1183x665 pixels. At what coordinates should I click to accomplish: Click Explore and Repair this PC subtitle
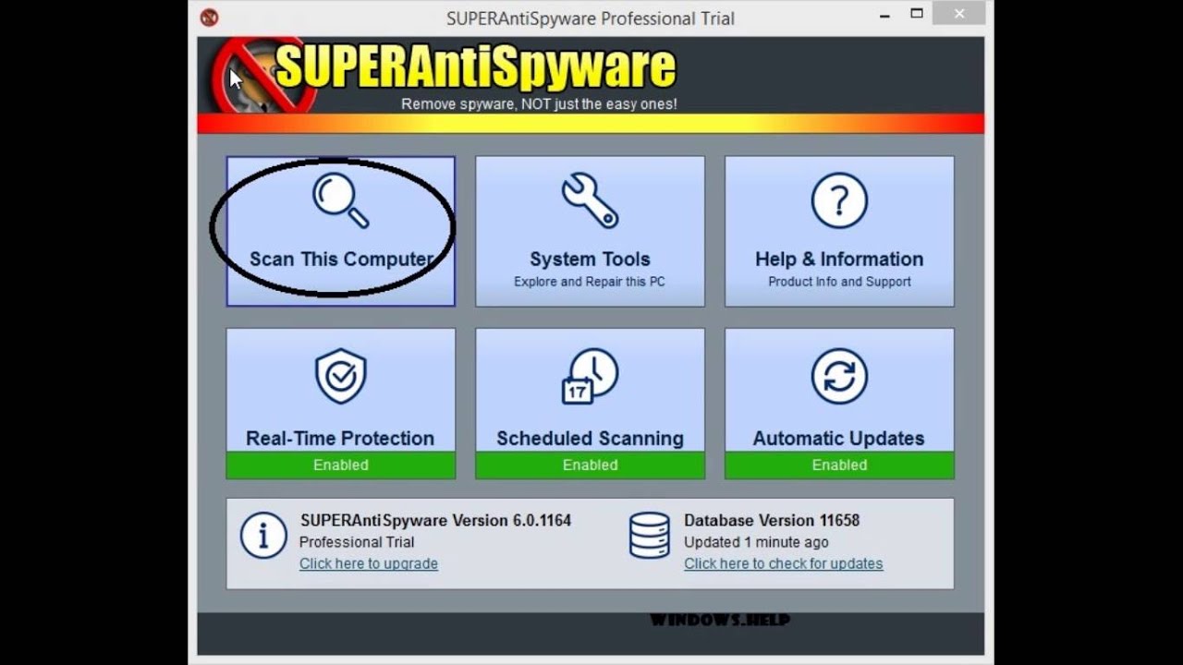[590, 282]
